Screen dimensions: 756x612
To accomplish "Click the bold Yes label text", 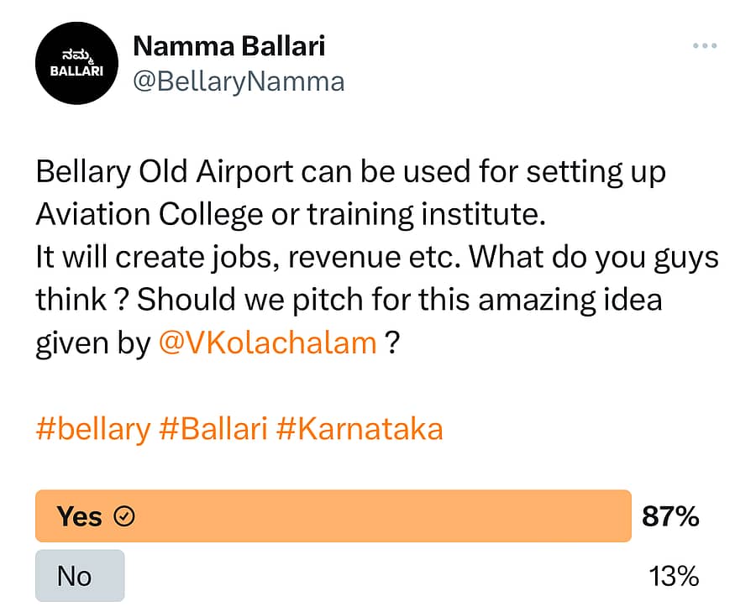I will 79,516.
